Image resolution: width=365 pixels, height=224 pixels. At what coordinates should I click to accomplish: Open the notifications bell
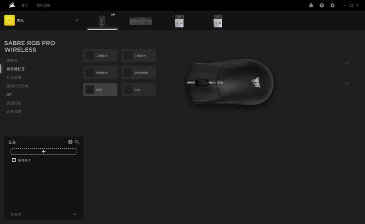coord(311,5)
